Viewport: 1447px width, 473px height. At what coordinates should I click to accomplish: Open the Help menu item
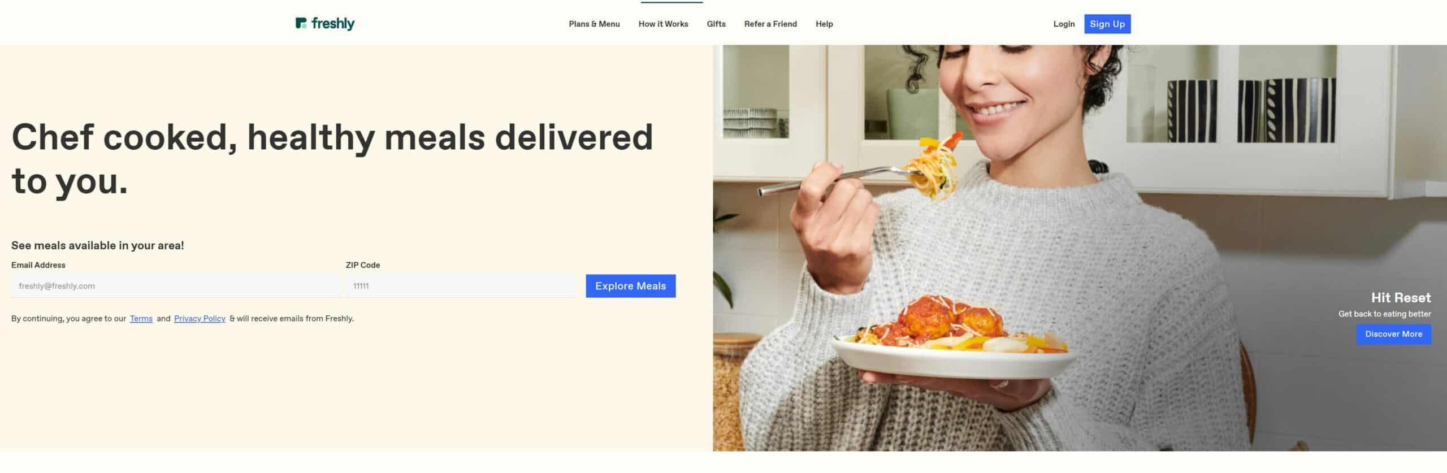click(x=824, y=24)
